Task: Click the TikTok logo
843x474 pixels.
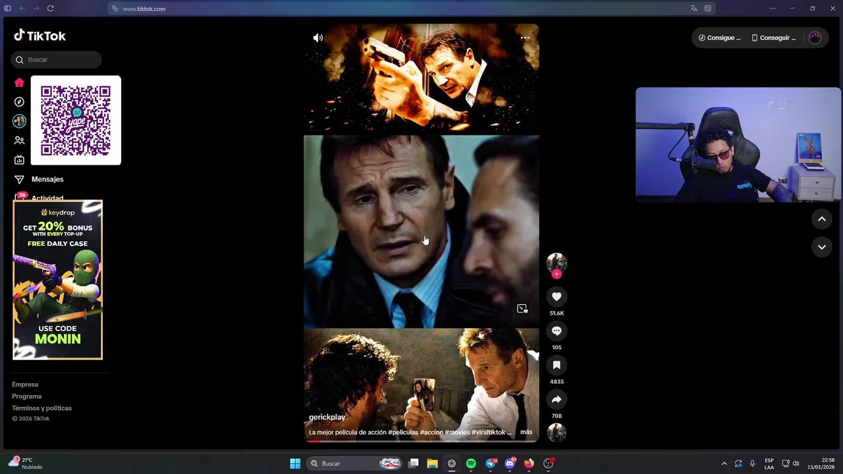Action: click(x=40, y=36)
